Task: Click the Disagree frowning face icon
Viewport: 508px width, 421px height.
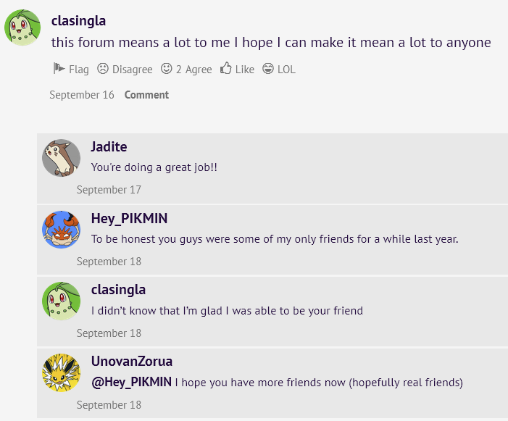Action: point(103,69)
